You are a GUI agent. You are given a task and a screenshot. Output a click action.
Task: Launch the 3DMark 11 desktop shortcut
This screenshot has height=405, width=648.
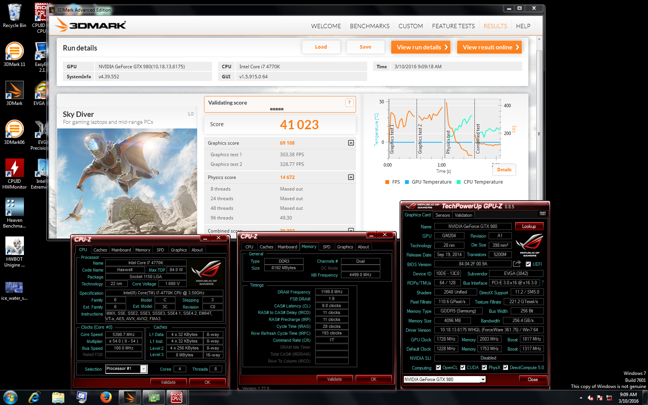coord(14,54)
